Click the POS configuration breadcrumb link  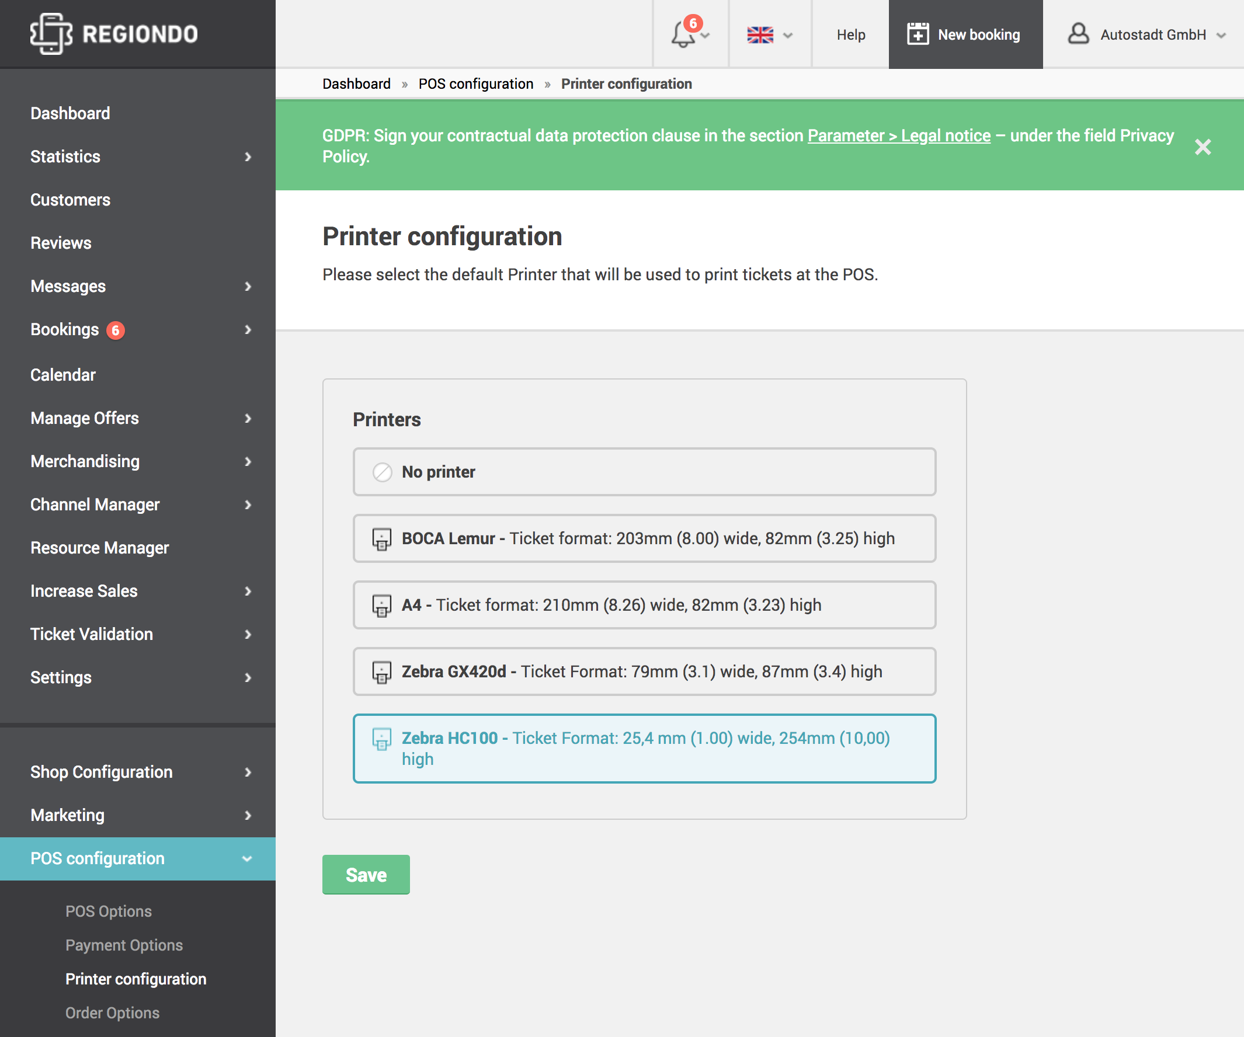pyautogui.click(x=475, y=83)
